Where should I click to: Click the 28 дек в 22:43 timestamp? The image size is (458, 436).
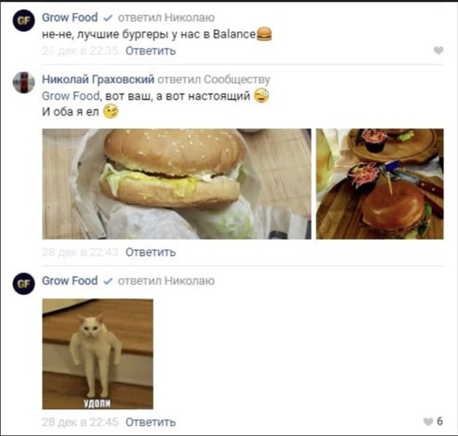[80, 252]
